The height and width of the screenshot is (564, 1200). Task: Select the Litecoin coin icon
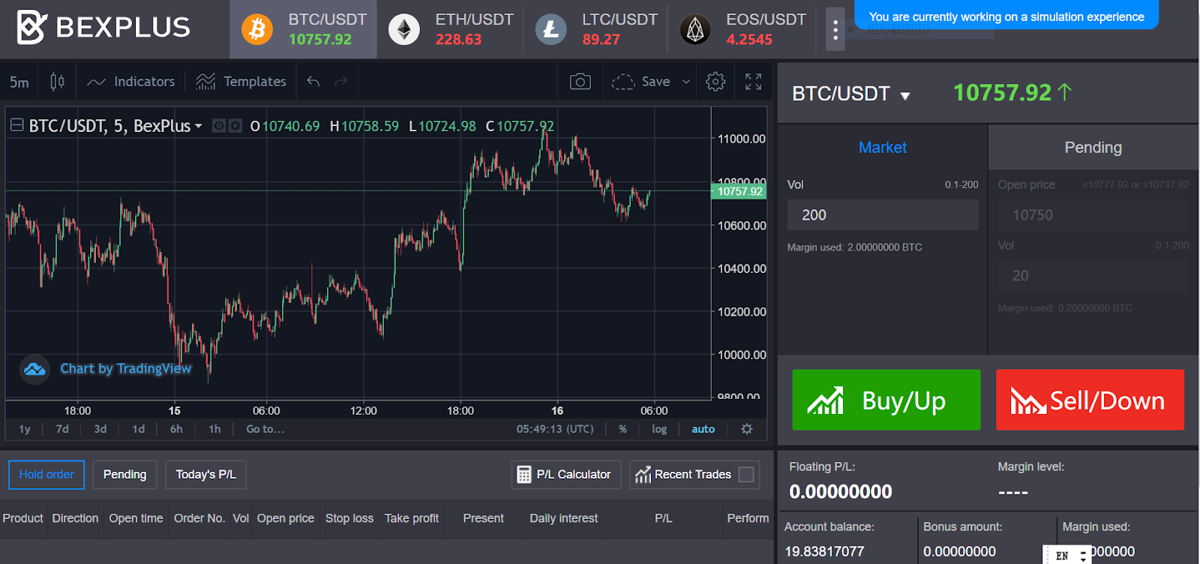click(x=550, y=29)
